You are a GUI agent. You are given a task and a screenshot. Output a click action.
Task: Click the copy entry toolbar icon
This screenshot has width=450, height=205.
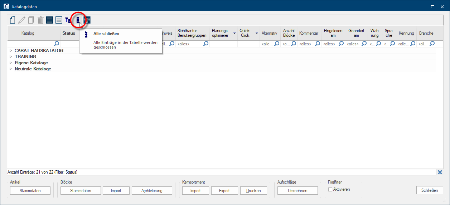(x=31, y=20)
